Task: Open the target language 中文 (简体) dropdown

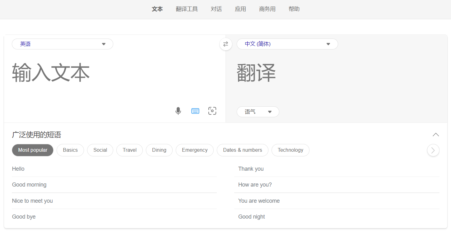Action: coord(287,44)
